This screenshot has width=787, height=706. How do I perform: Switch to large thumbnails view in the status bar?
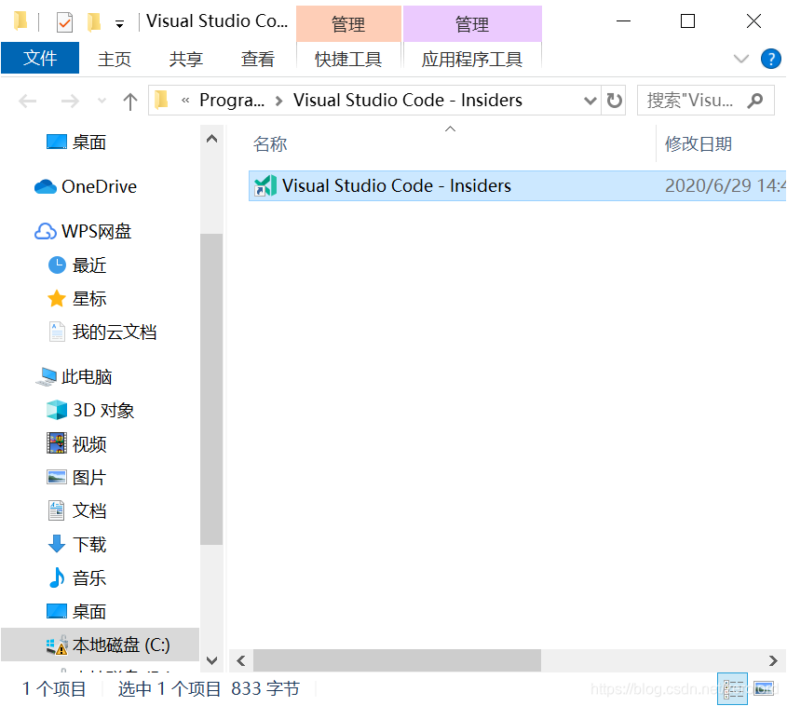[764, 688]
